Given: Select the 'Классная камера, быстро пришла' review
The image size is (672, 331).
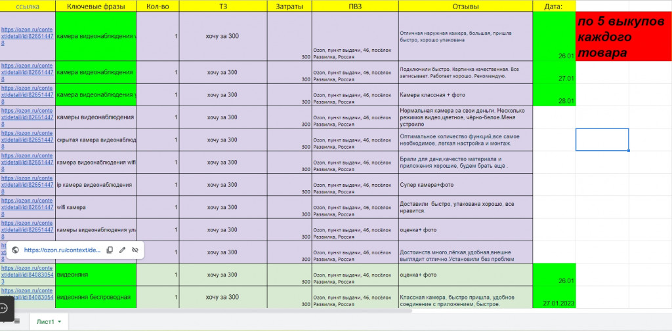Looking at the screenshot, I should (465, 297).
